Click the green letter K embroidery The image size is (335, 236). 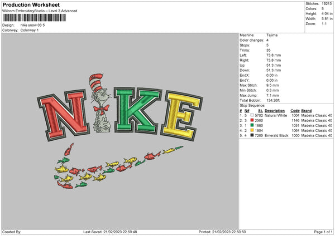[x=137, y=110]
